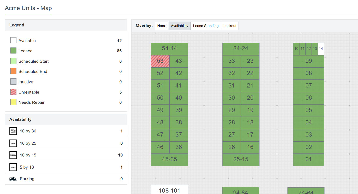Viewport: 358px width, 194px height.
Task: Select small unit 11 on map
Action: coord(302,49)
